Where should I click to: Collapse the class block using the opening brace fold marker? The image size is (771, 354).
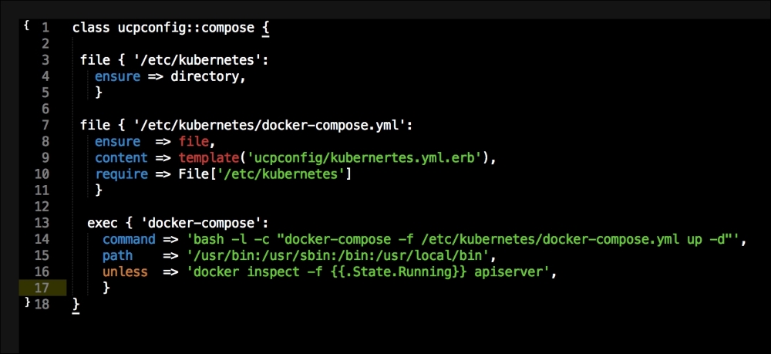pyautogui.click(x=26, y=25)
